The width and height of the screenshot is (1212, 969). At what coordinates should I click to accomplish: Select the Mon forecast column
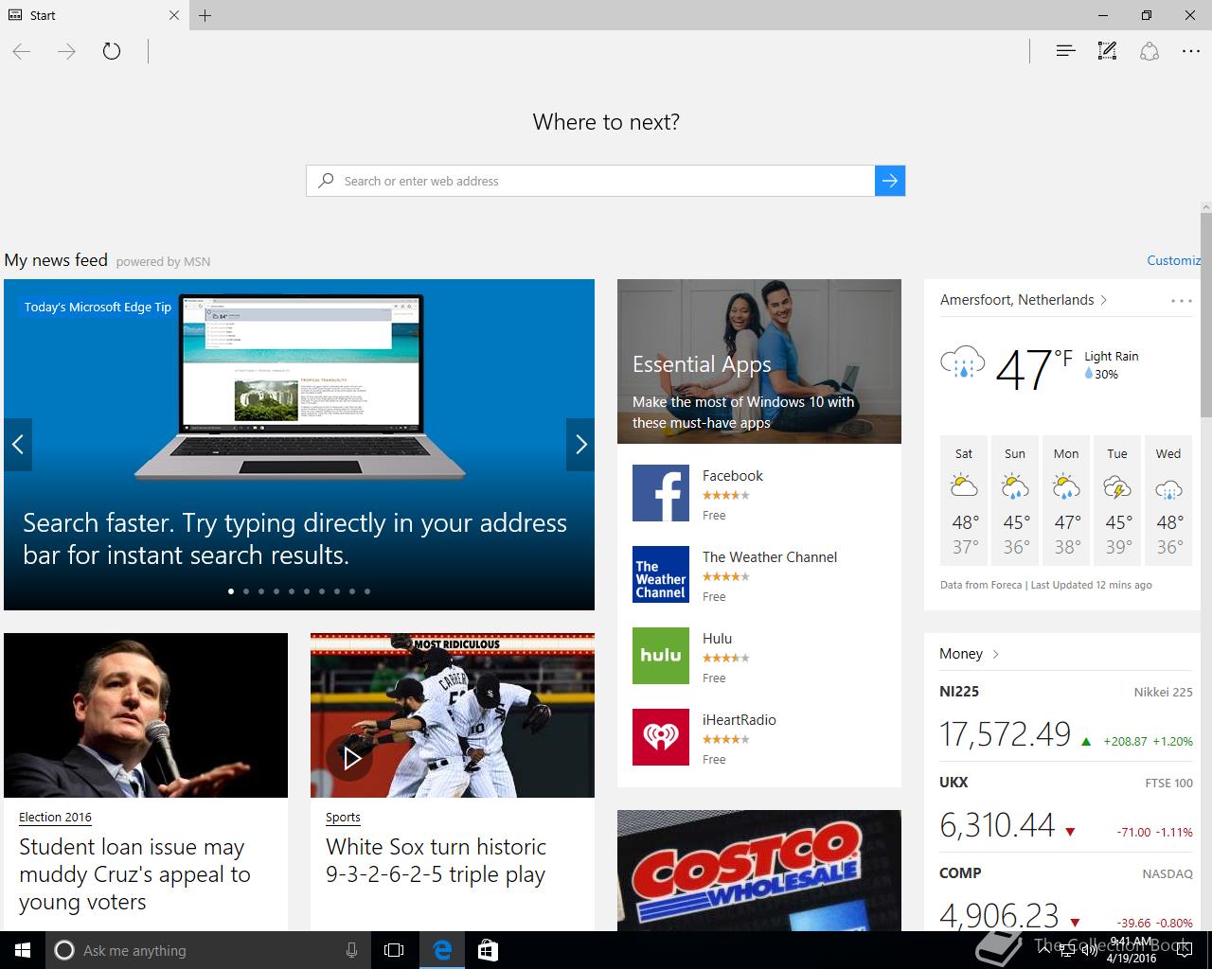click(x=1066, y=501)
